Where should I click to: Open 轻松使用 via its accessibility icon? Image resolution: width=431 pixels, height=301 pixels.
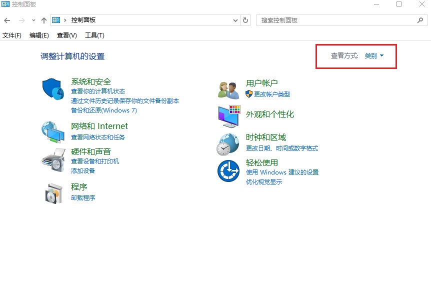pyautogui.click(x=228, y=169)
